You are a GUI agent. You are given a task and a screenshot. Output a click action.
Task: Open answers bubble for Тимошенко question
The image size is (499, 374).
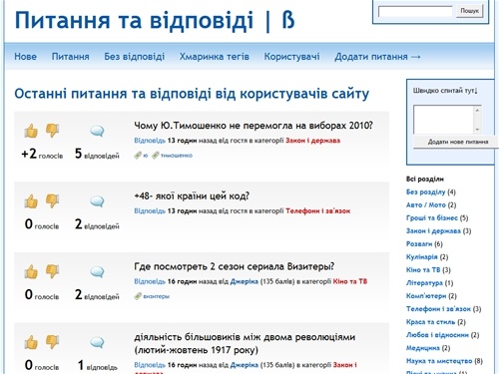pos(97,131)
